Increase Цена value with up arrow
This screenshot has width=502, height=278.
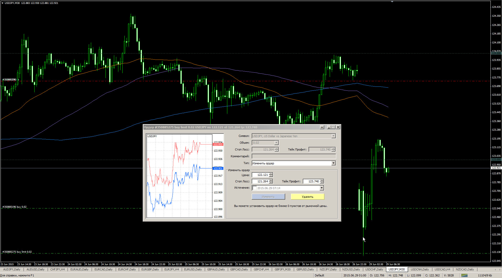[x=271, y=174]
